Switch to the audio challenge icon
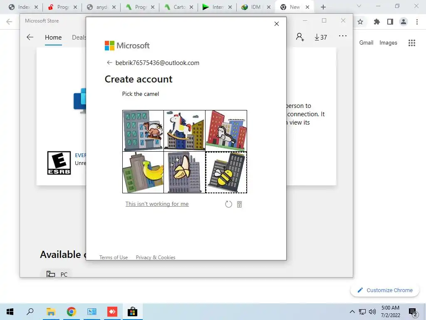426x320 pixels. [x=239, y=204]
